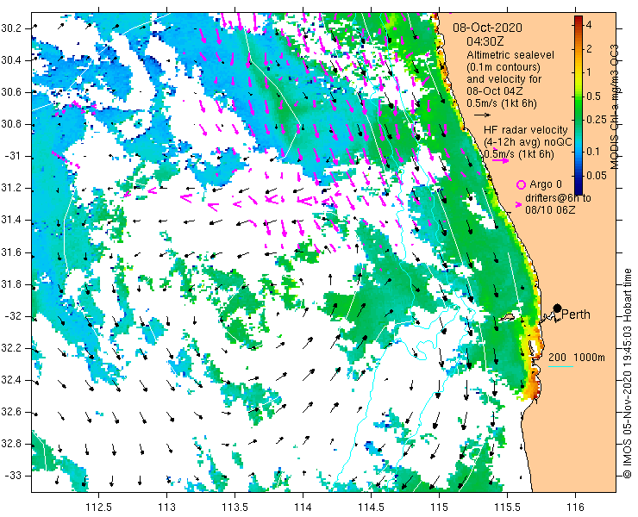Screen dimensions: 638x517
Task: Click the MODIS Chl-a mg/m3 OC3 label
Action: coord(615,107)
